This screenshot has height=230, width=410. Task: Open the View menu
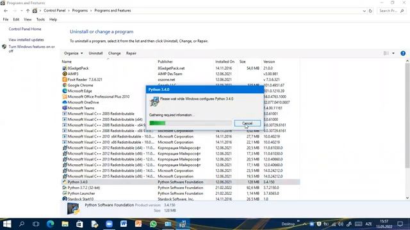pyautogui.click(x=28, y=19)
